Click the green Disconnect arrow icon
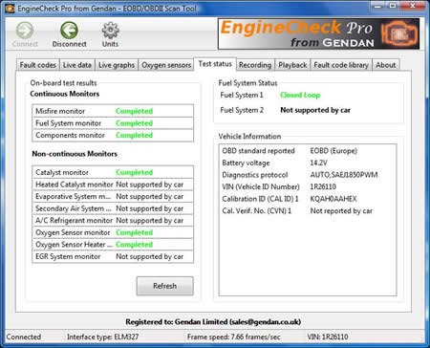 (x=69, y=31)
